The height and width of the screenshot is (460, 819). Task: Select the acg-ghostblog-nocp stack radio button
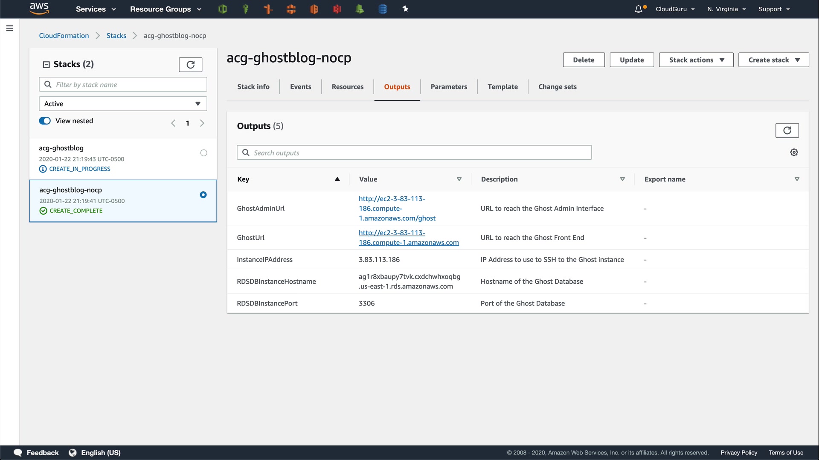[203, 195]
